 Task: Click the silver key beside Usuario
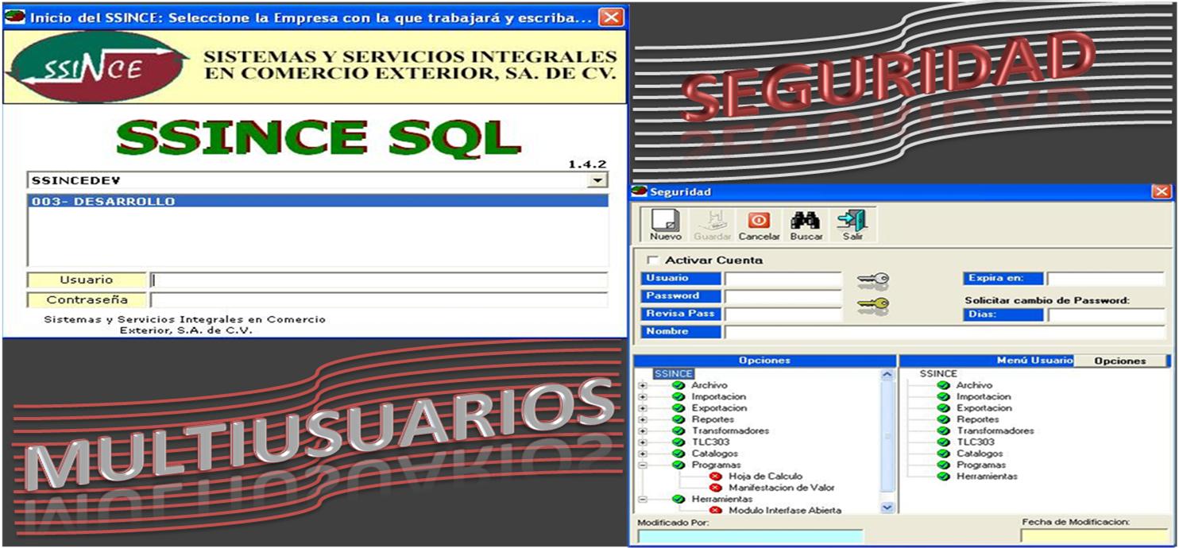tap(872, 280)
